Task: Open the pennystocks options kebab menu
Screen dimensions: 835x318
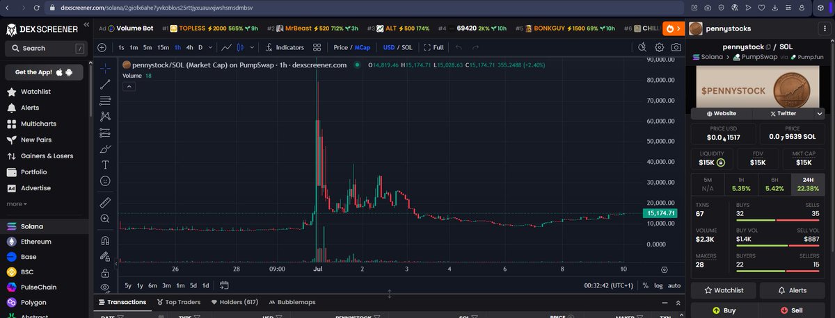Action: (825, 28)
